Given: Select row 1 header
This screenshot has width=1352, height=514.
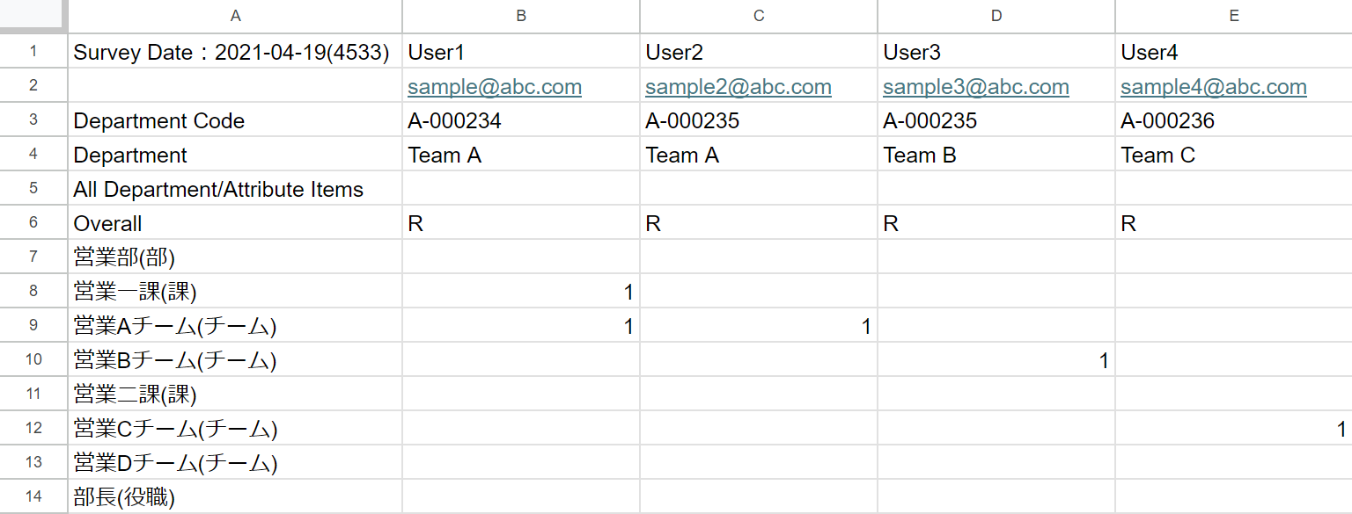Looking at the screenshot, I should pyautogui.click(x=33, y=52).
